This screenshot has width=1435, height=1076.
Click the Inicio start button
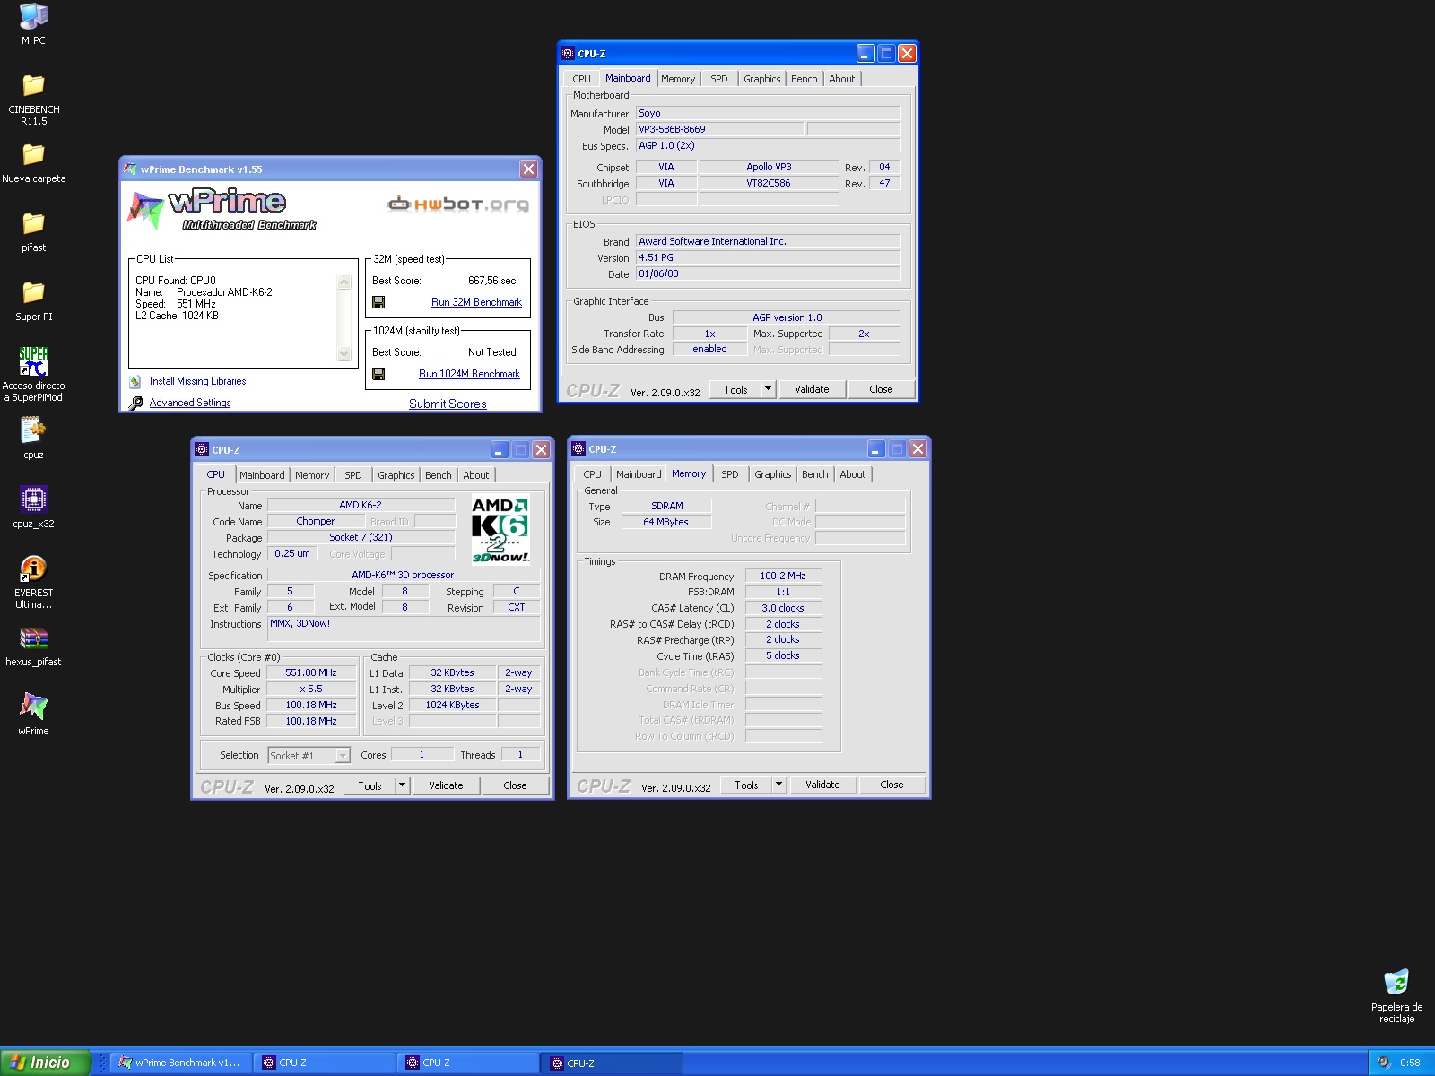point(45,1063)
